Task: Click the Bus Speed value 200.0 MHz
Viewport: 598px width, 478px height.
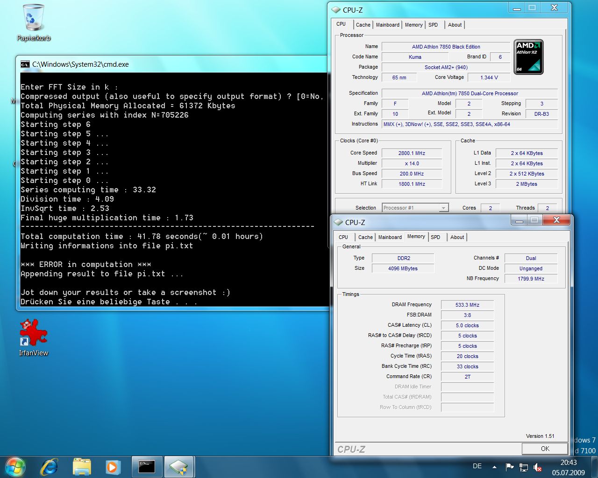Action: click(x=412, y=174)
